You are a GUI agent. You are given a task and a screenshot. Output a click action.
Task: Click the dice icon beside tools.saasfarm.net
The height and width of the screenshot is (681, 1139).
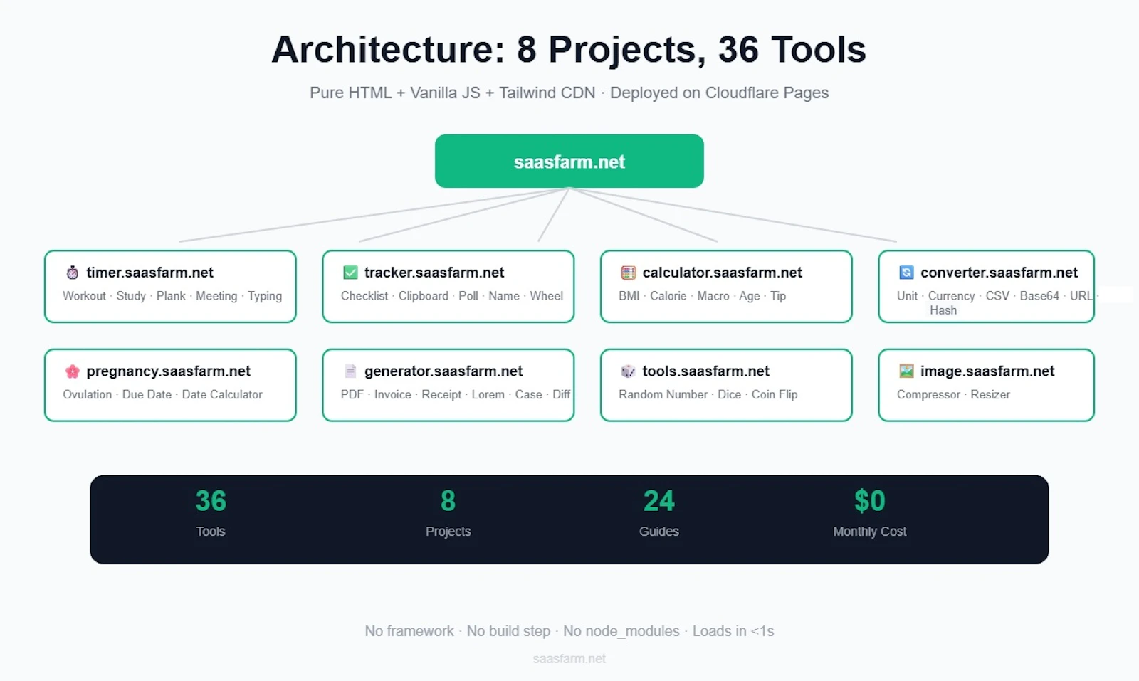coord(629,371)
